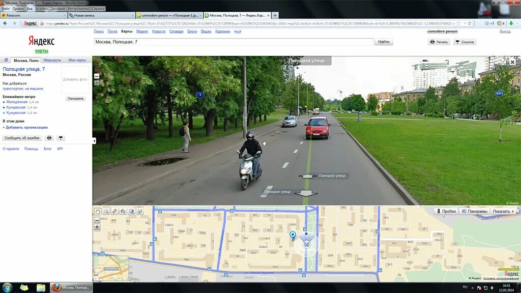The image size is (521, 293).
Task: Open URL bar history dropdown arrow
Action: point(465,23)
